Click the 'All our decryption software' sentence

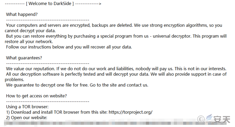pos(78,74)
